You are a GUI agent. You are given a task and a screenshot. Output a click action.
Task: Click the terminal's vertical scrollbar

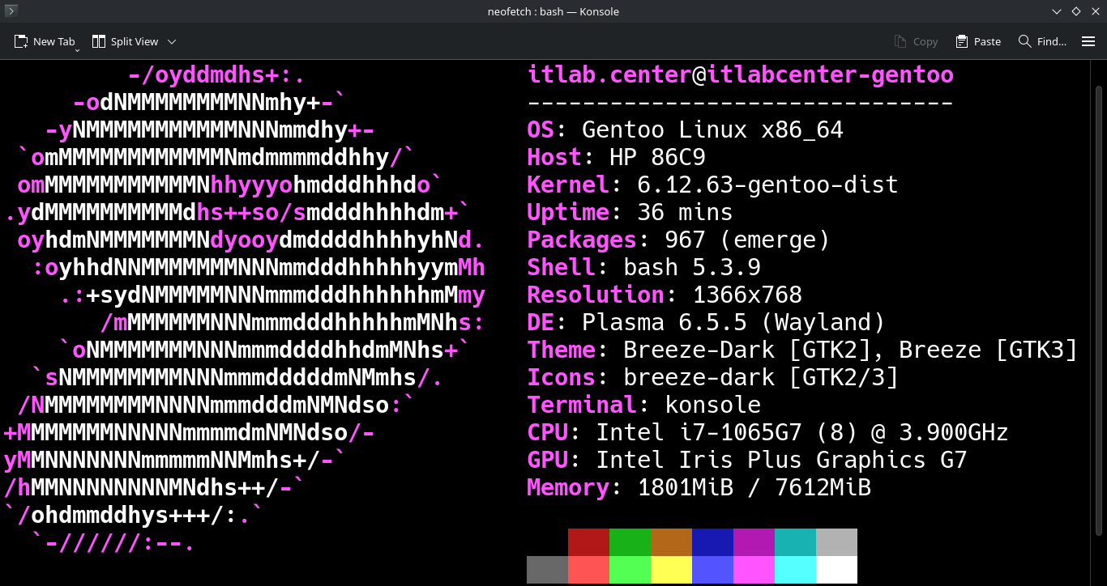click(x=1099, y=322)
